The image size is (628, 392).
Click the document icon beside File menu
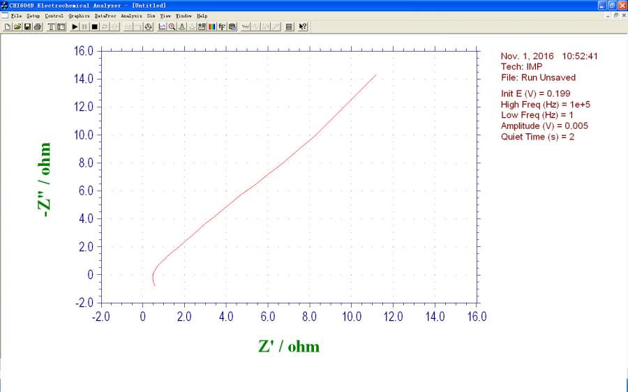(4, 15)
